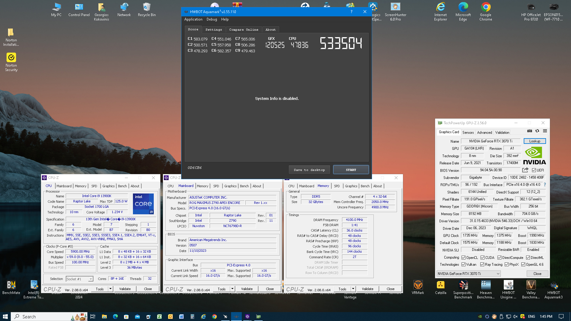This screenshot has width=571, height=321.
Task: Launch Heaven Benchmark shortcut
Action: (486, 289)
